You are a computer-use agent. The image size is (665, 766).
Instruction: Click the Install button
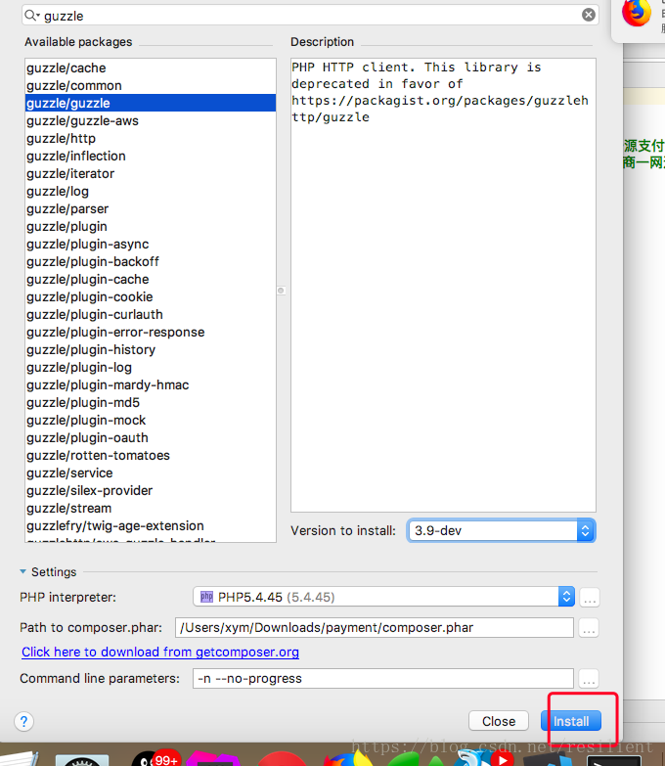571,721
